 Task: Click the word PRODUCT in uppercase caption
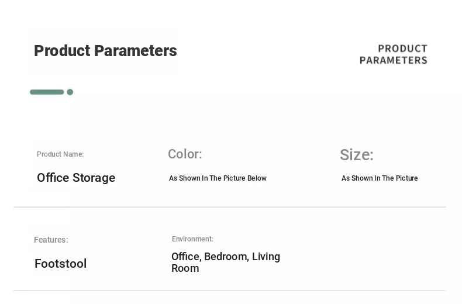[403, 49]
